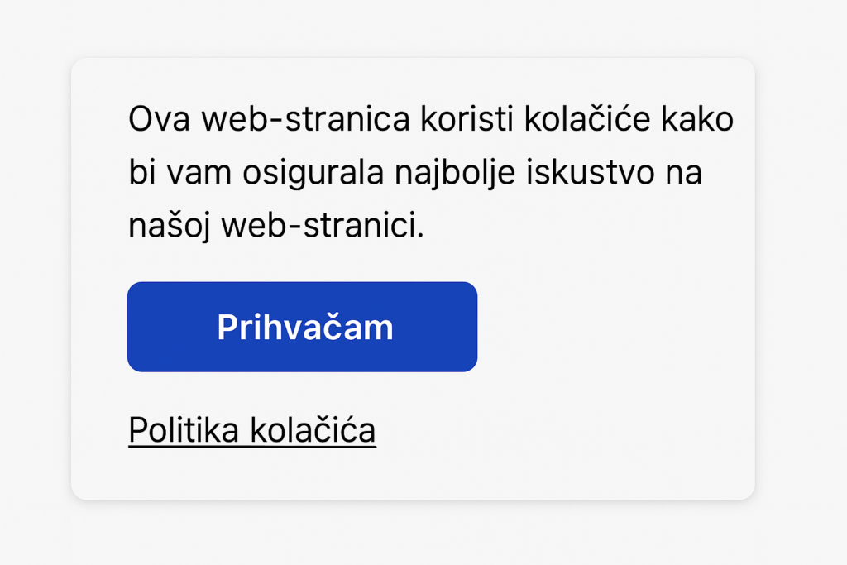Click the word "koristi" in the cookie message

point(467,119)
